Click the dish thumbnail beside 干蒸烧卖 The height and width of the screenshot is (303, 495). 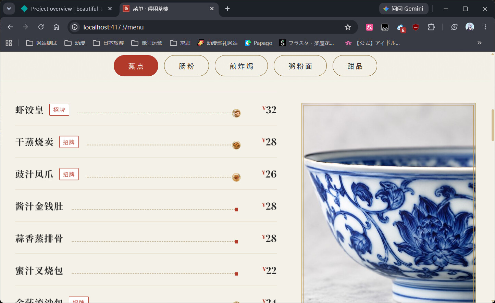236,145
